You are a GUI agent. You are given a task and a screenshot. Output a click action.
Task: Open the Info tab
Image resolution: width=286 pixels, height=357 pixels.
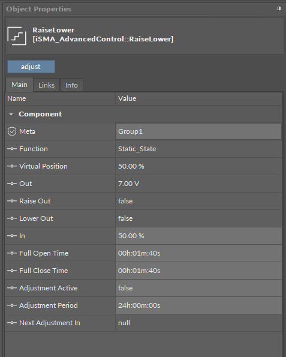71,85
